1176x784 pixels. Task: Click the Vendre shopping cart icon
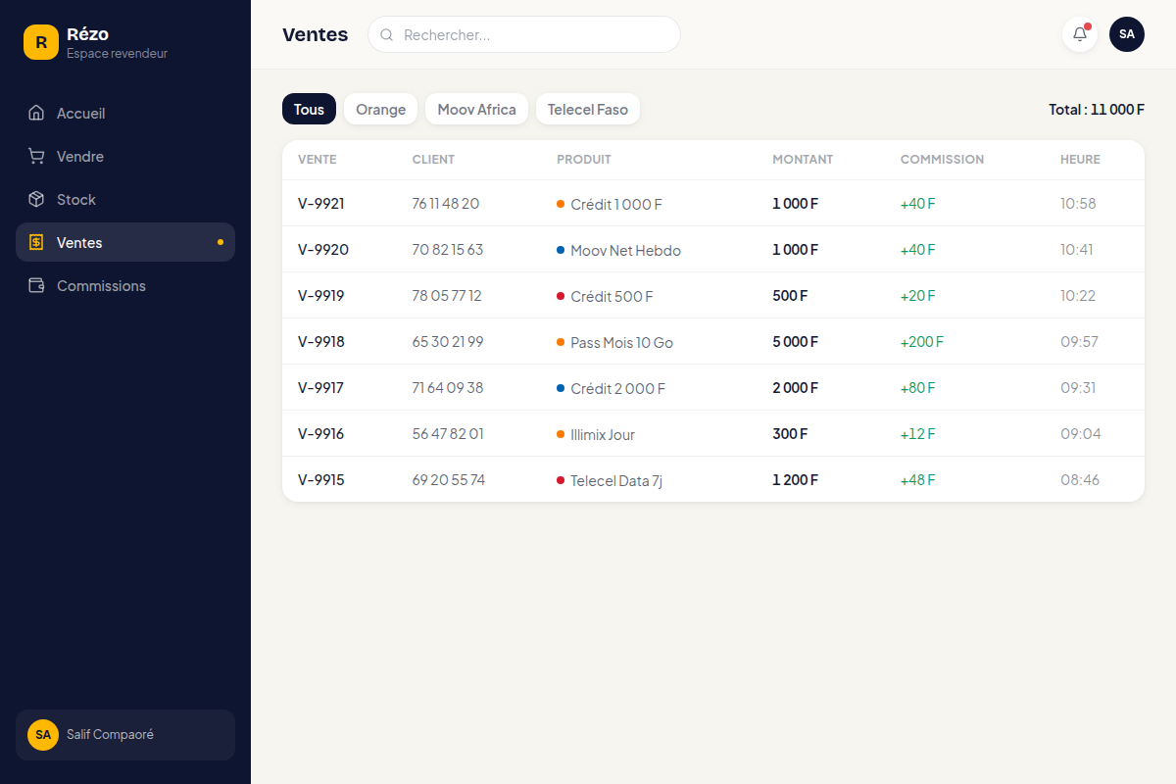coord(36,156)
